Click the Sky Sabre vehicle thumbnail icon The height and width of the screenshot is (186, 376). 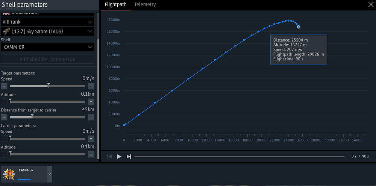(x=6, y=31)
